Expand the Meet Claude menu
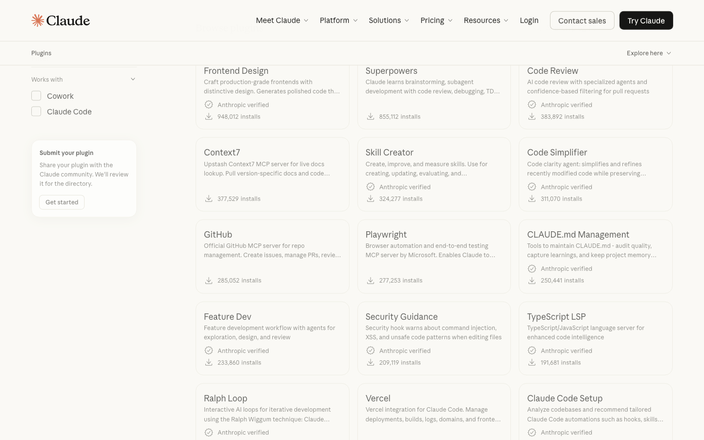The image size is (704, 440). tap(282, 20)
